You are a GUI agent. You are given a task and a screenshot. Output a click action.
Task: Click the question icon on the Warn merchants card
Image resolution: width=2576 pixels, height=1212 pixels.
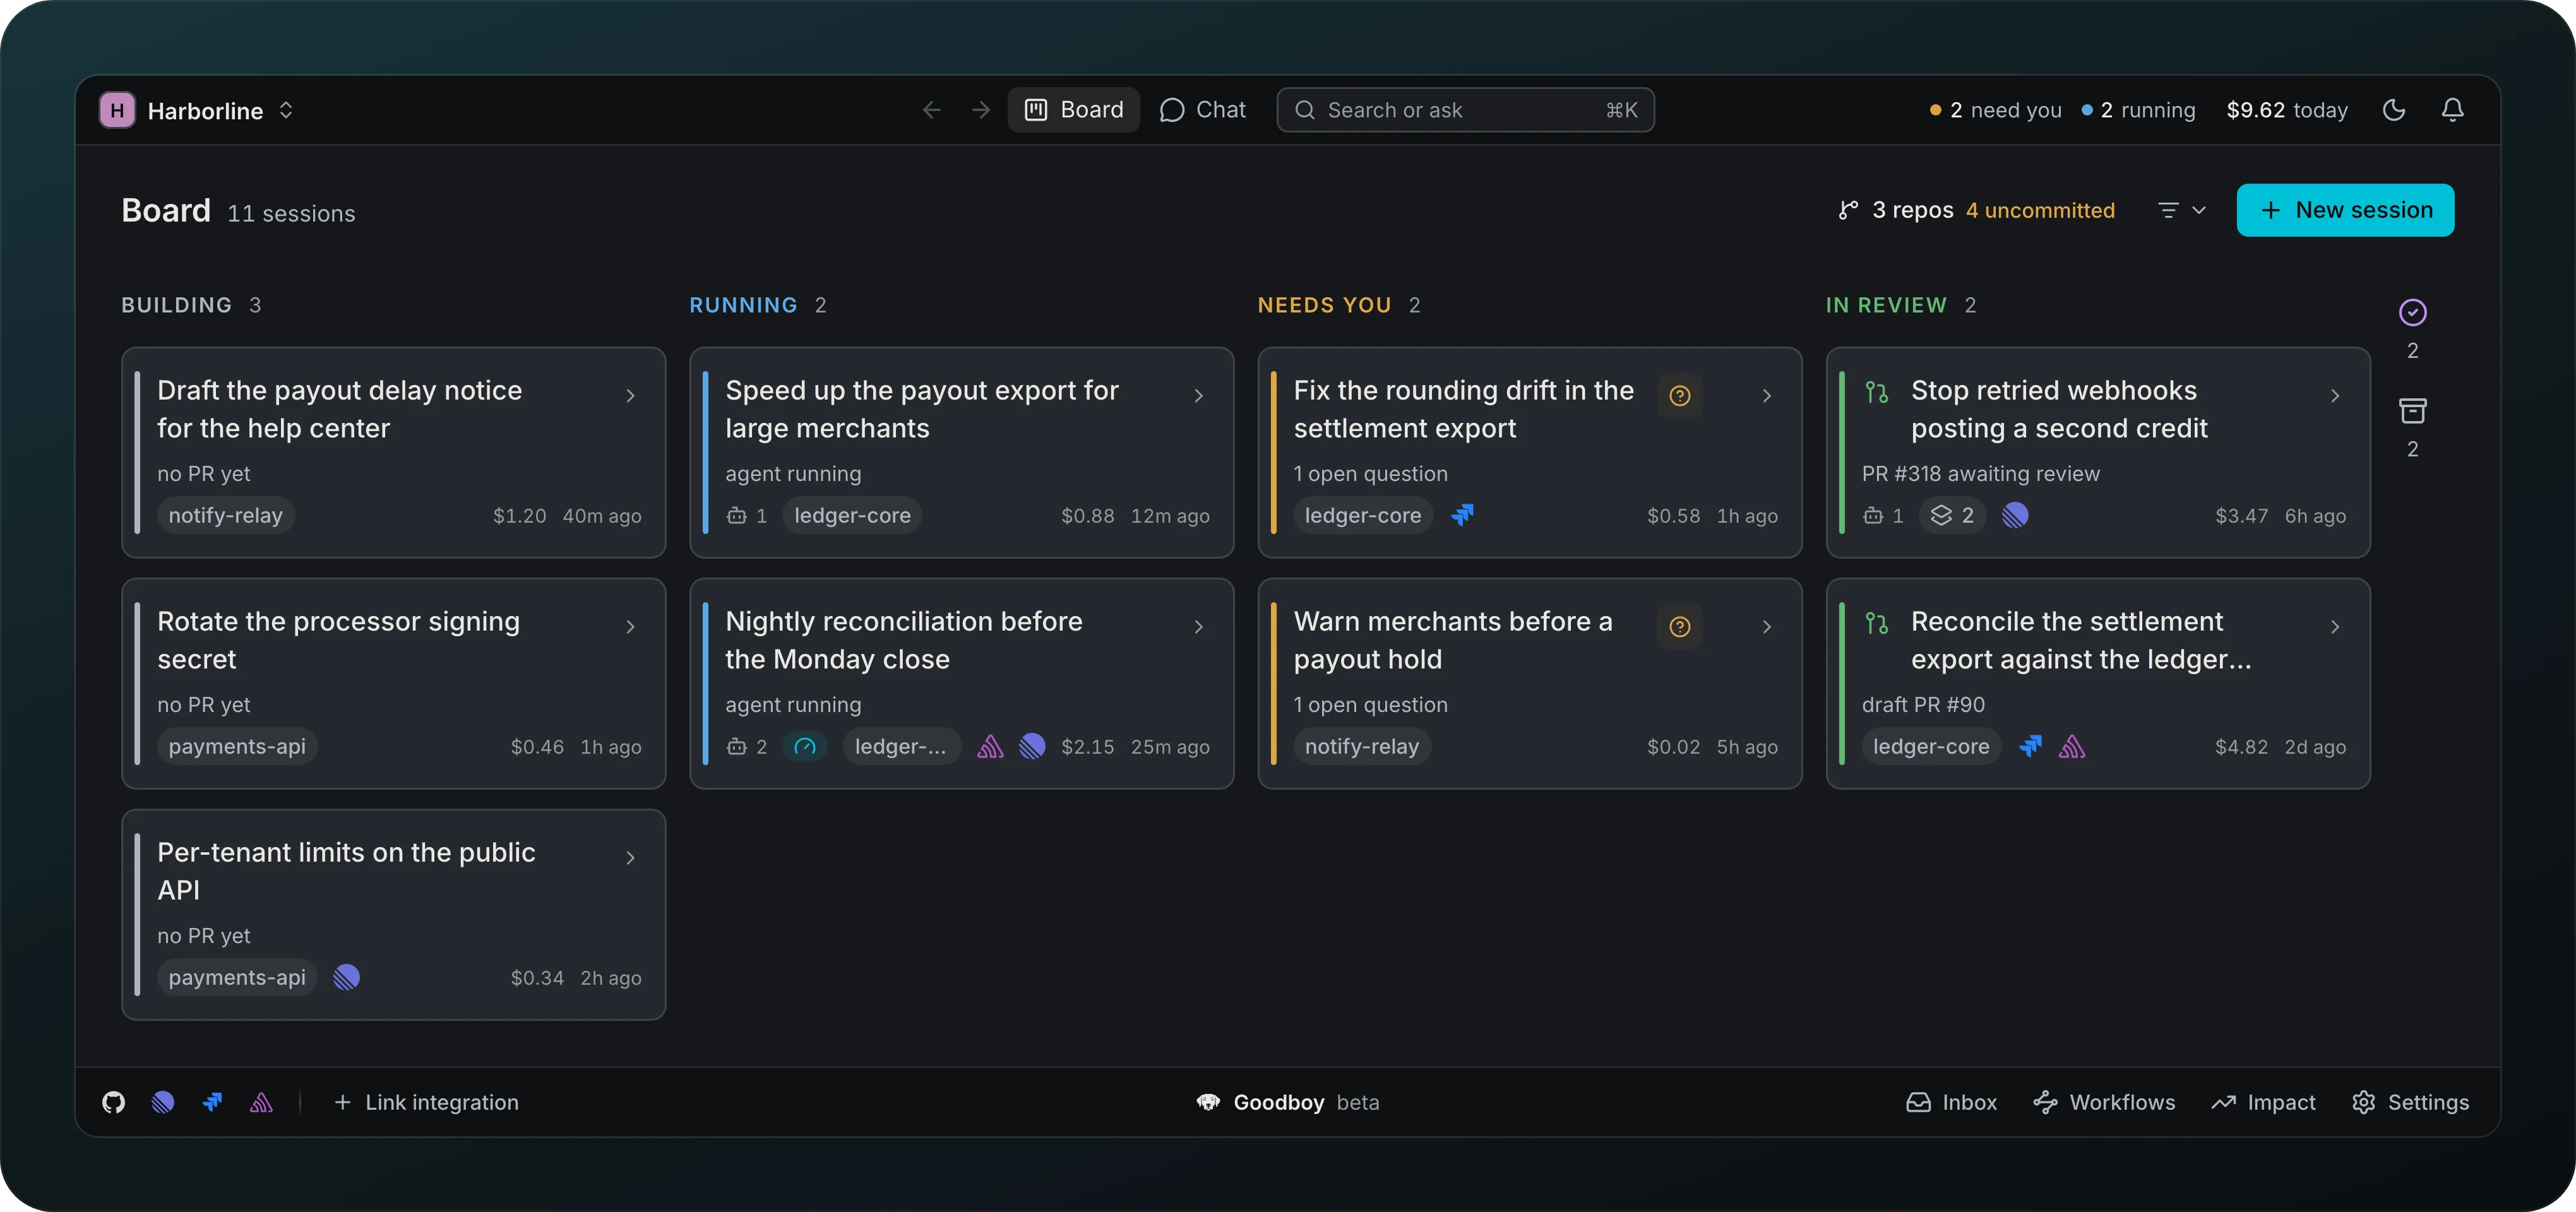pyautogui.click(x=1679, y=627)
